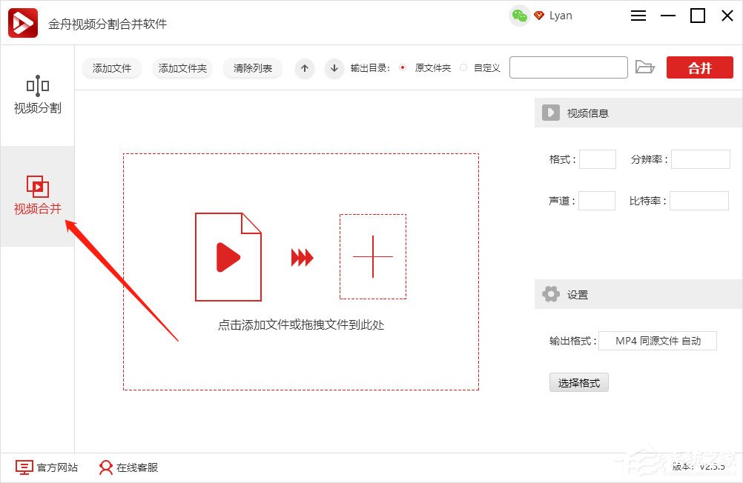Click the output directory input field
Viewport: 743px width, 483px height.
[x=568, y=67]
